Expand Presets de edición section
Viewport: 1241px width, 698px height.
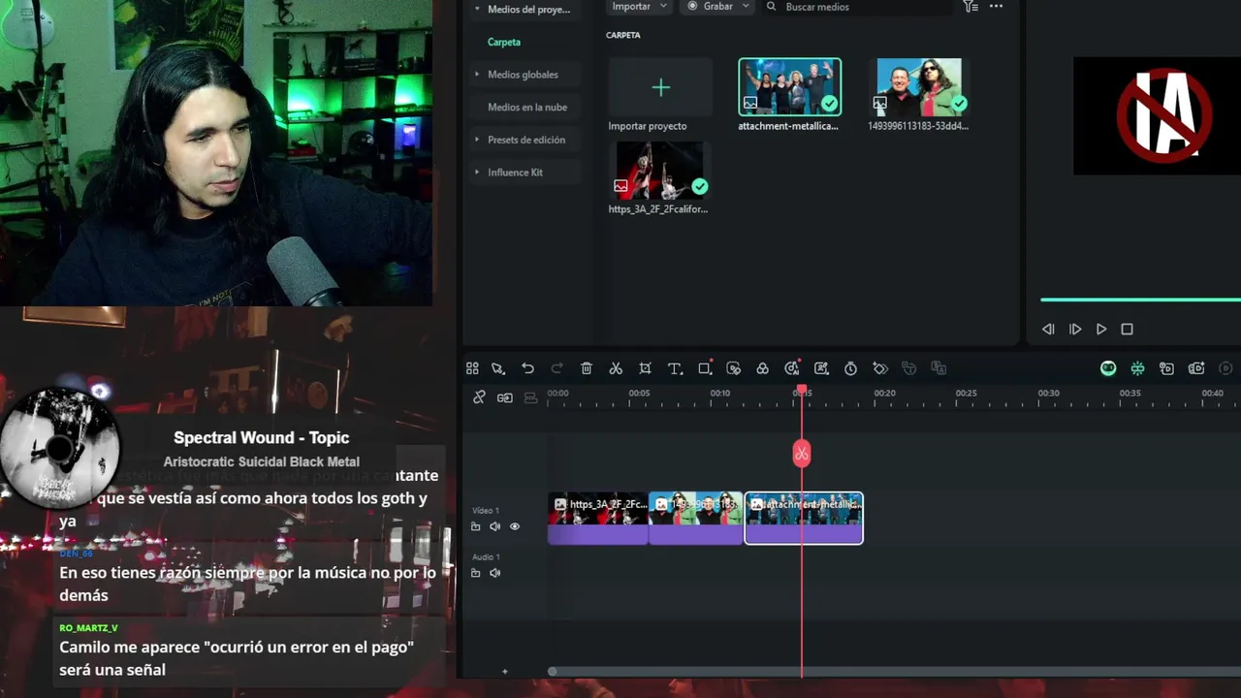click(x=477, y=140)
